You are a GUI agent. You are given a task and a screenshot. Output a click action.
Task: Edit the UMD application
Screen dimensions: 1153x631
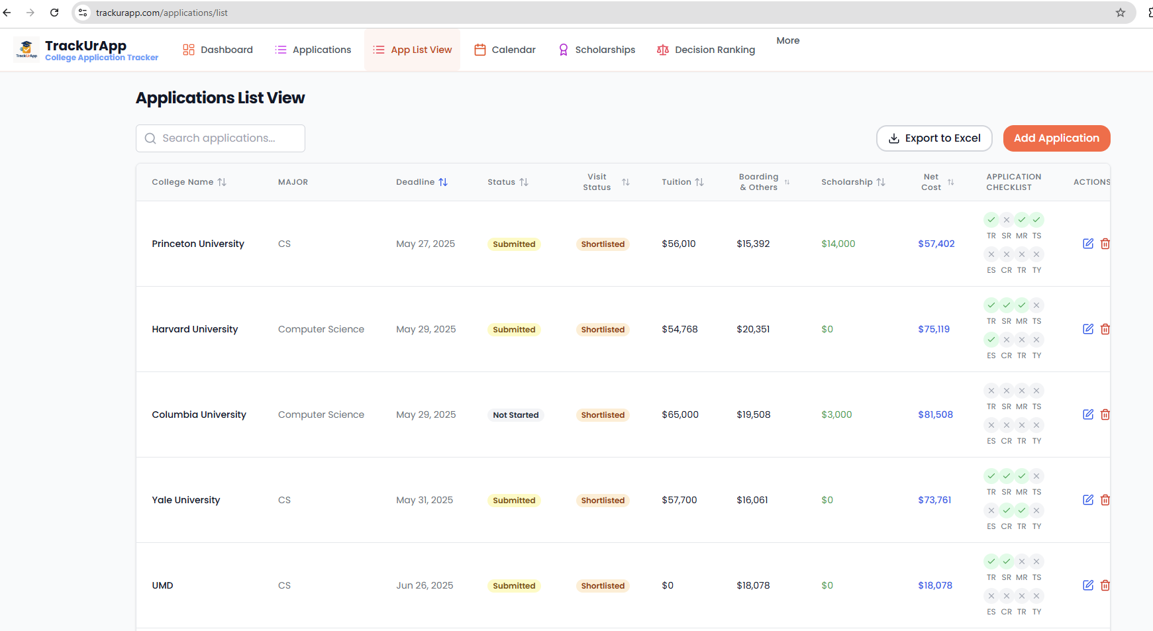click(1087, 585)
